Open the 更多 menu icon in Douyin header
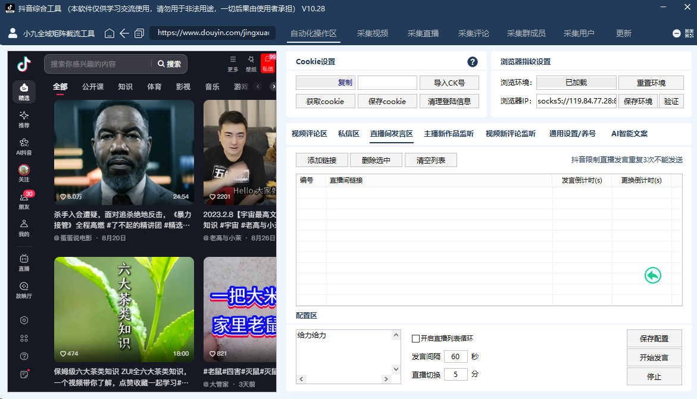 pos(233,63)
